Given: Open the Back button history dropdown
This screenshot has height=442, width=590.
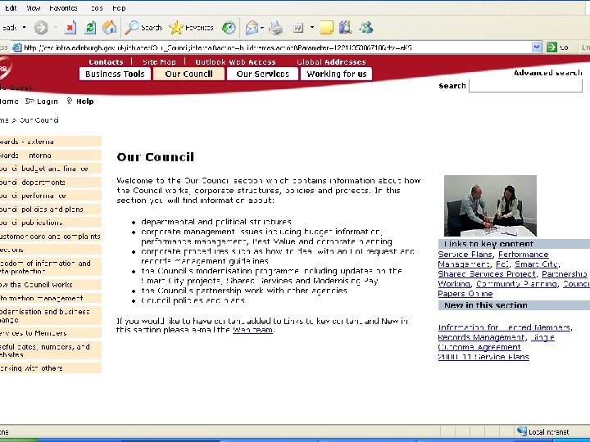Looking at the screenshot, I should (x=24, y=28).
